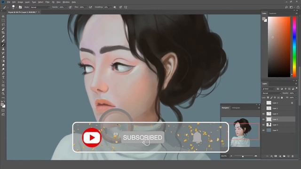
Task: Zoom in using Navigator large mountains button
Action: pyautogui.click(x=256, y=156)
